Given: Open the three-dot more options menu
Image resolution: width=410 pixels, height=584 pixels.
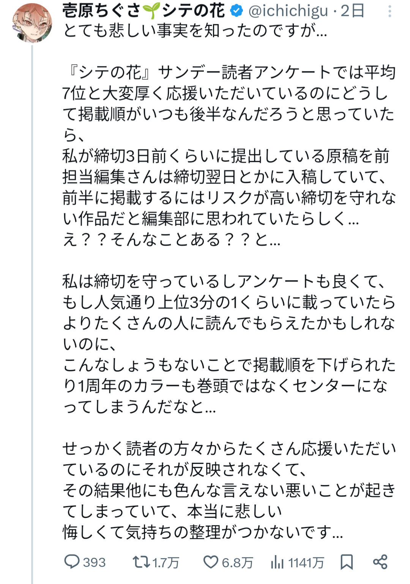Looking at the screenshot, I should pos(389,11).
